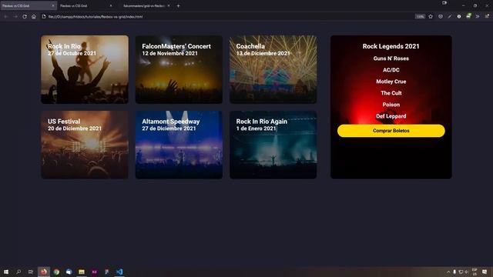Switch to the second Flexbox vs CSS Grid tab
This screenshot has width=493, height=277.
click(86, 5)
